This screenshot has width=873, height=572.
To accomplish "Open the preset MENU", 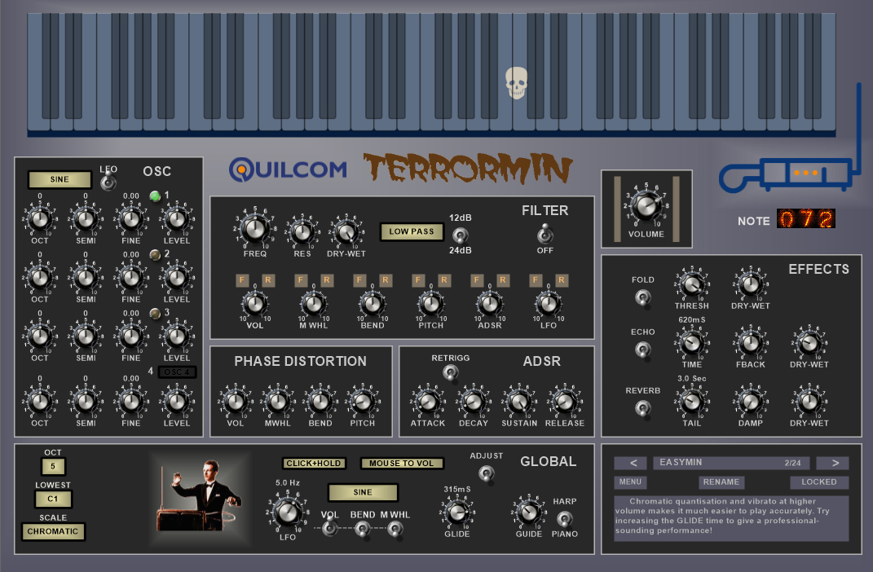I will click(x=630, y=482).
